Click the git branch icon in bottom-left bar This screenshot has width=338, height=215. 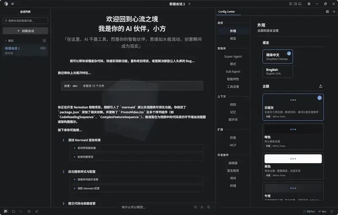37,211
